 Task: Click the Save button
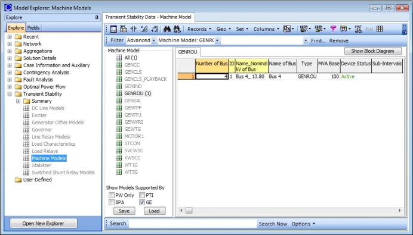click(x=124, y=211)
